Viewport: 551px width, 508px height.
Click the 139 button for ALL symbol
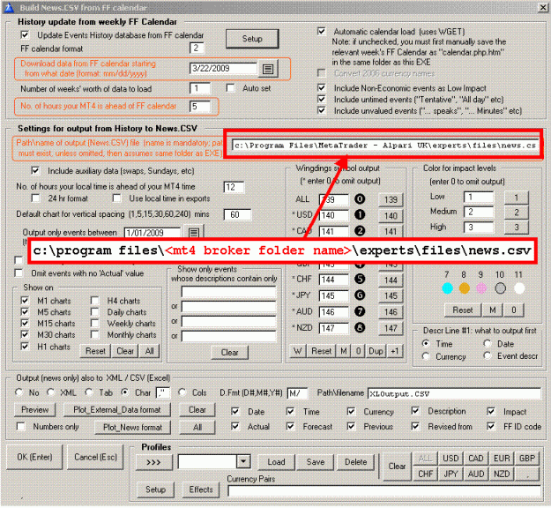(x=391, y=199)
